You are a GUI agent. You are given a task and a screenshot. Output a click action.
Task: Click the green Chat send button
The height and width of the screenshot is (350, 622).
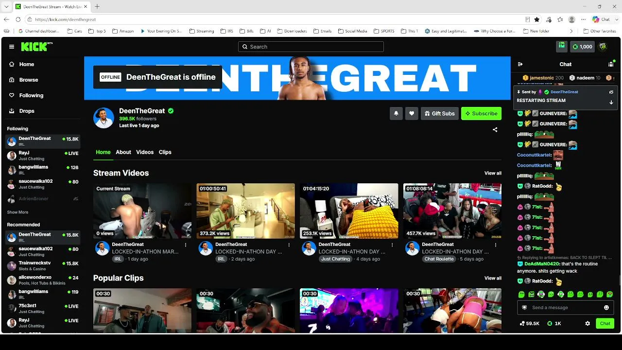point(605,323)
